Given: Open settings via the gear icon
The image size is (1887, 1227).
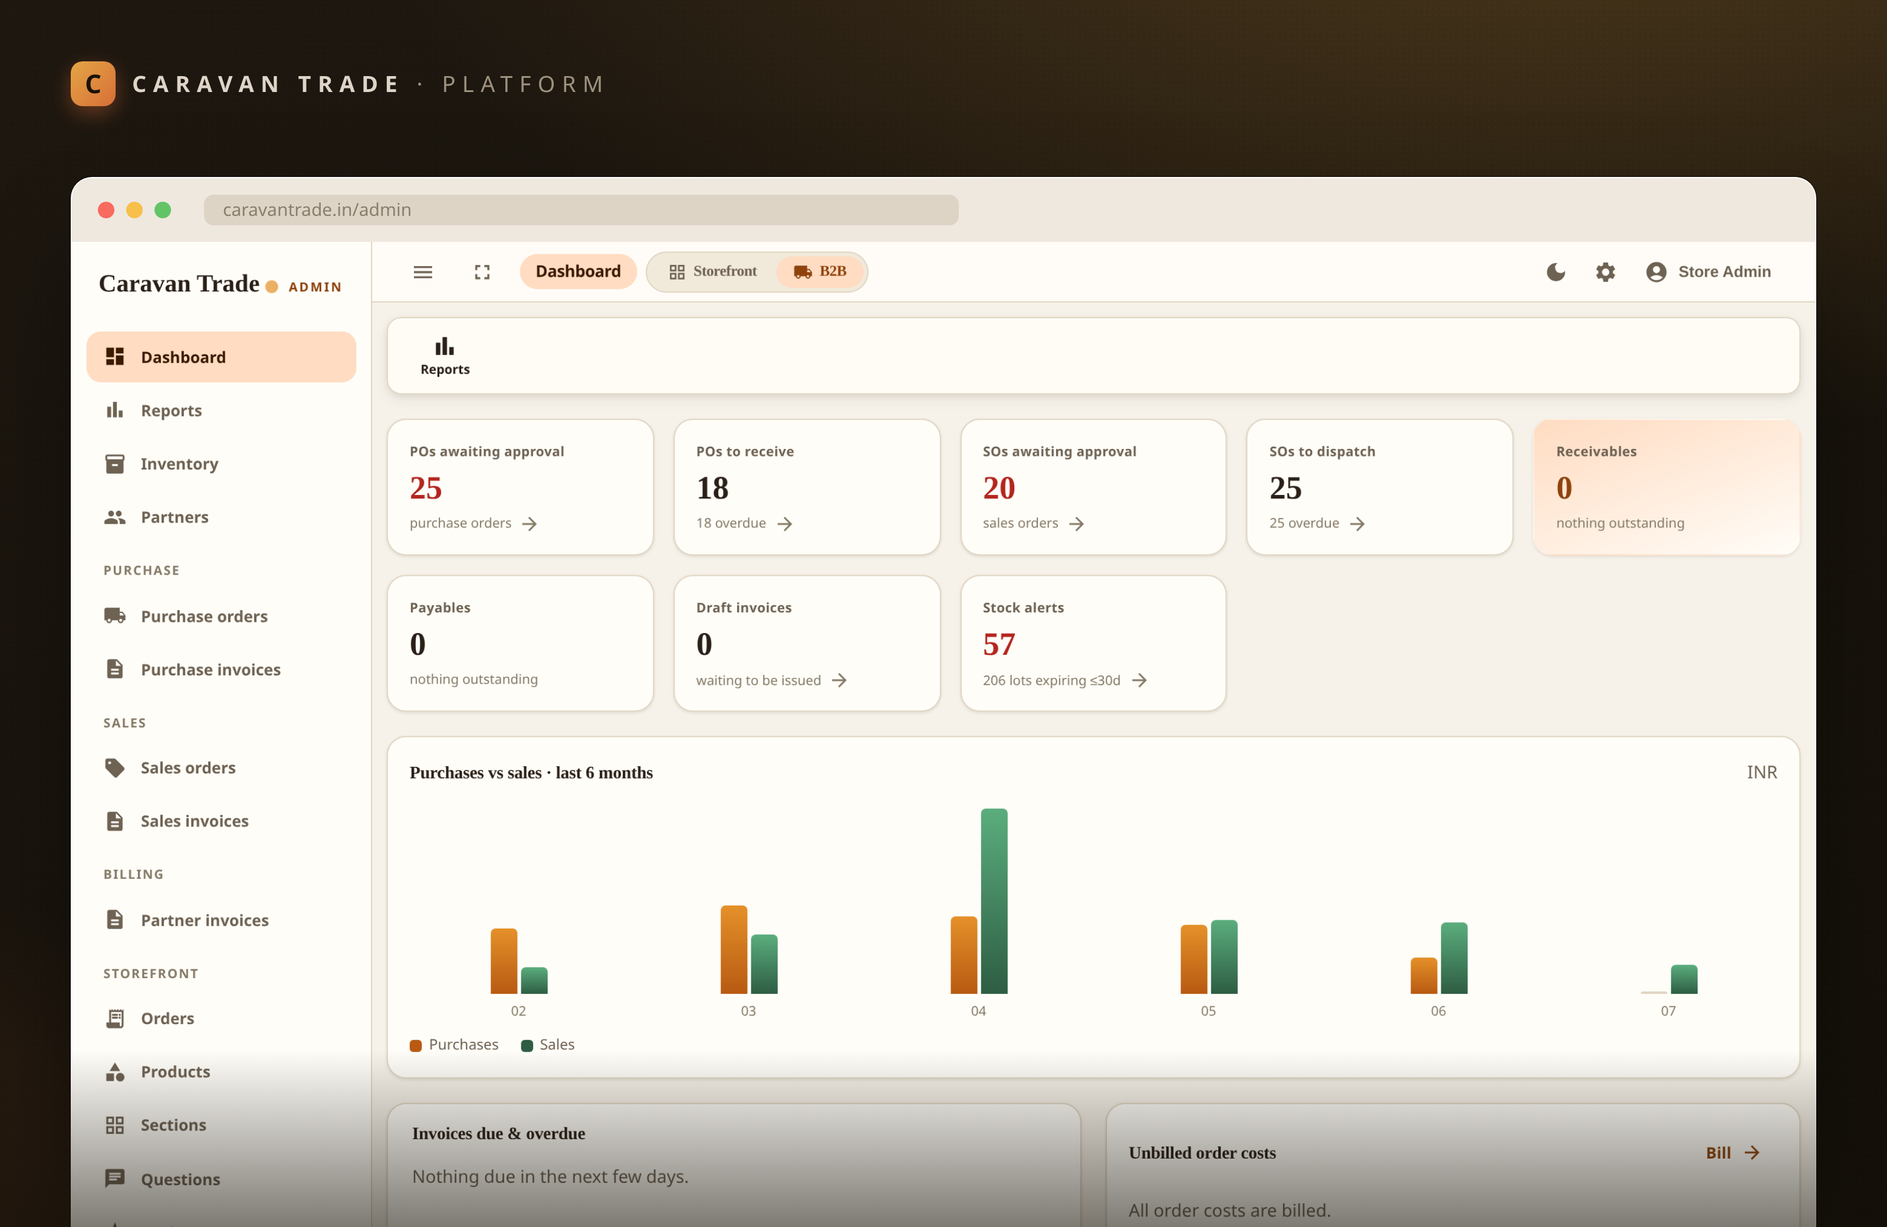Looking at the screenshot, I should pos(1605,272).
